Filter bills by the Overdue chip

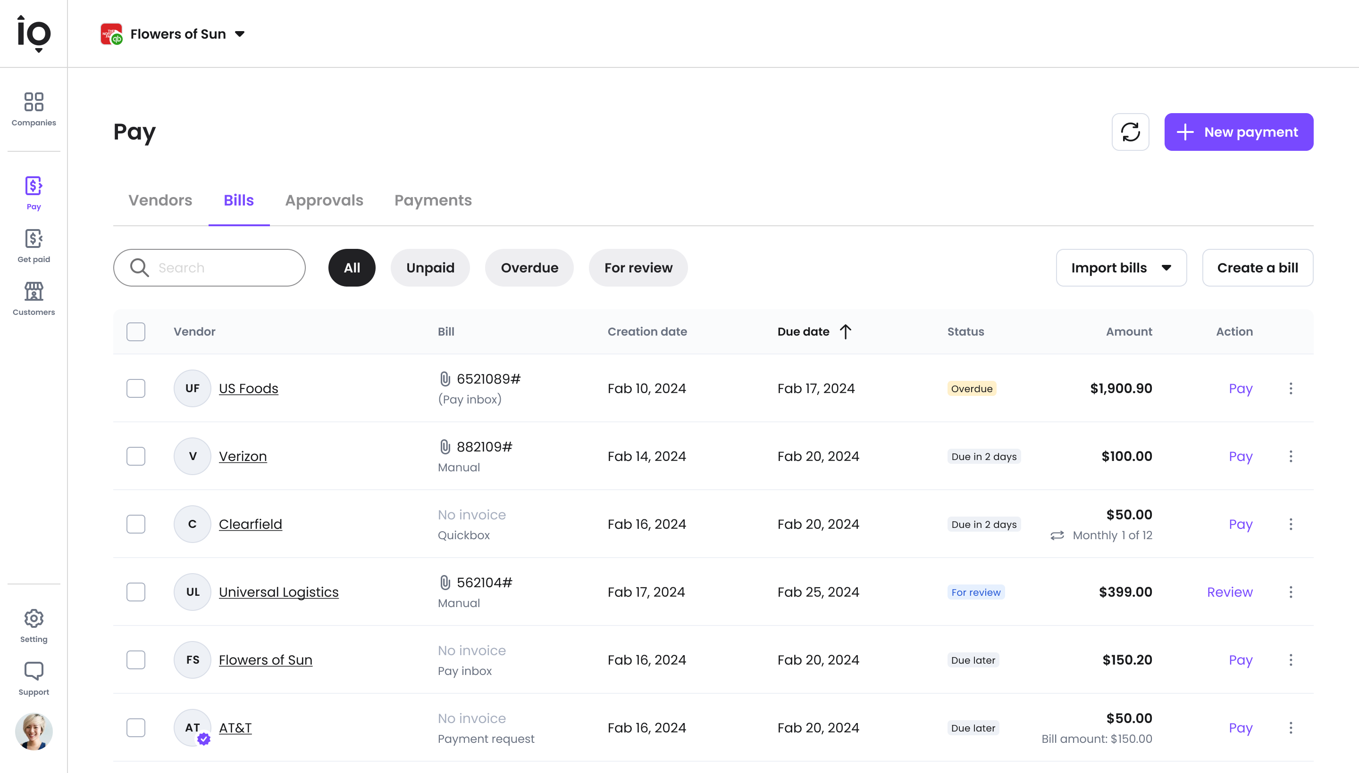coord(529,268)
